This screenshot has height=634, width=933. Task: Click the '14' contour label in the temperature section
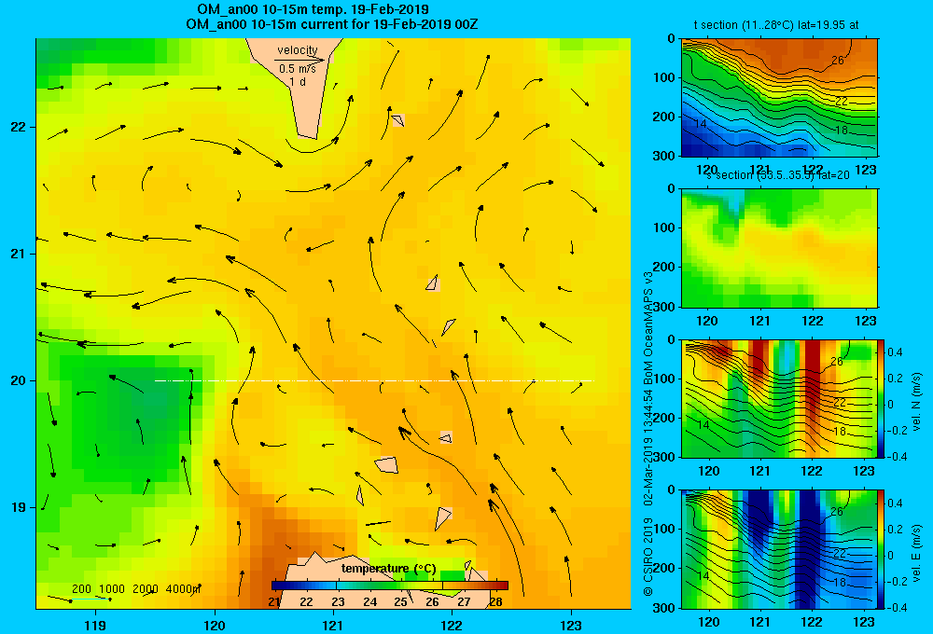click(701, 124)
